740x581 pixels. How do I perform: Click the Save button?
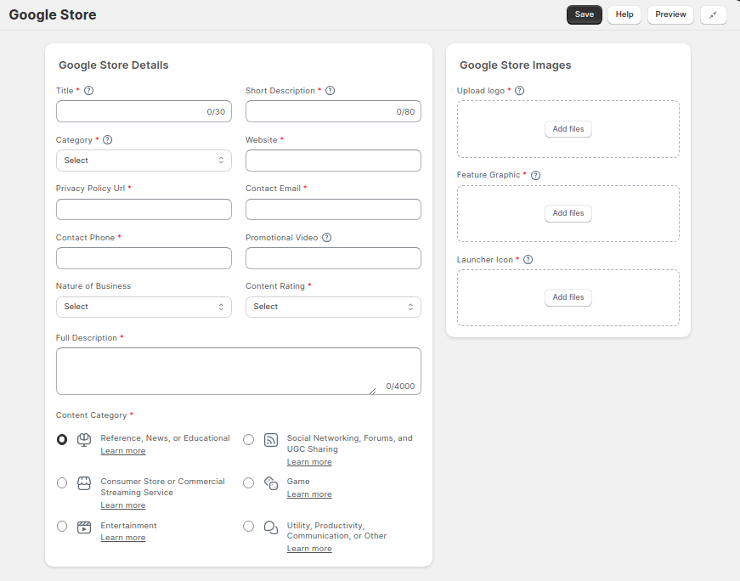click(x=585, y=14)
